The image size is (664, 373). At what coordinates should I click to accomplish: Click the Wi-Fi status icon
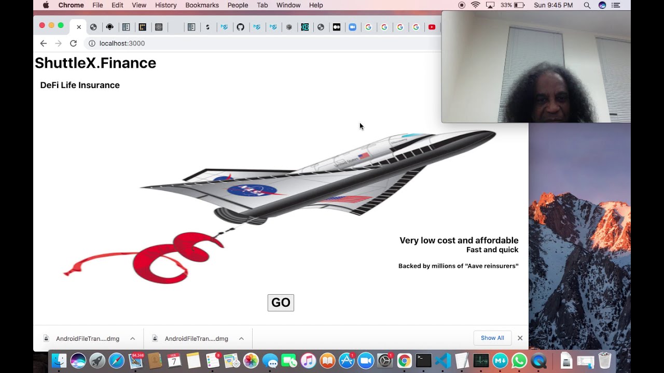(x=476, y=5)
